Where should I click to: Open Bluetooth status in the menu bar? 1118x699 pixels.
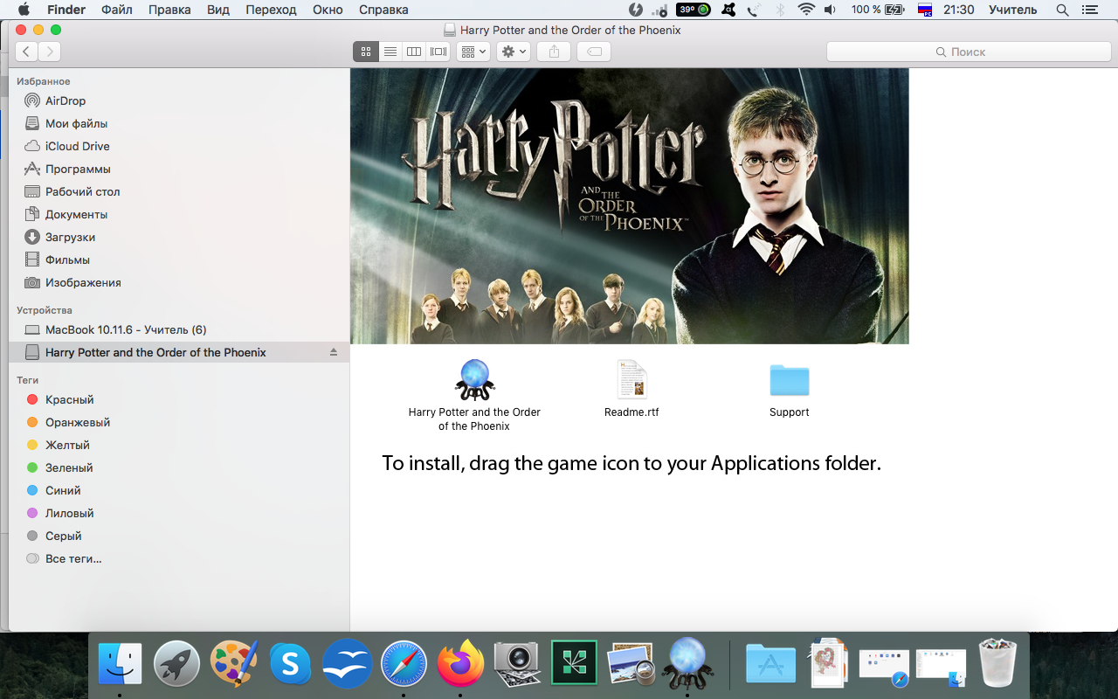(x=782, y=10)
